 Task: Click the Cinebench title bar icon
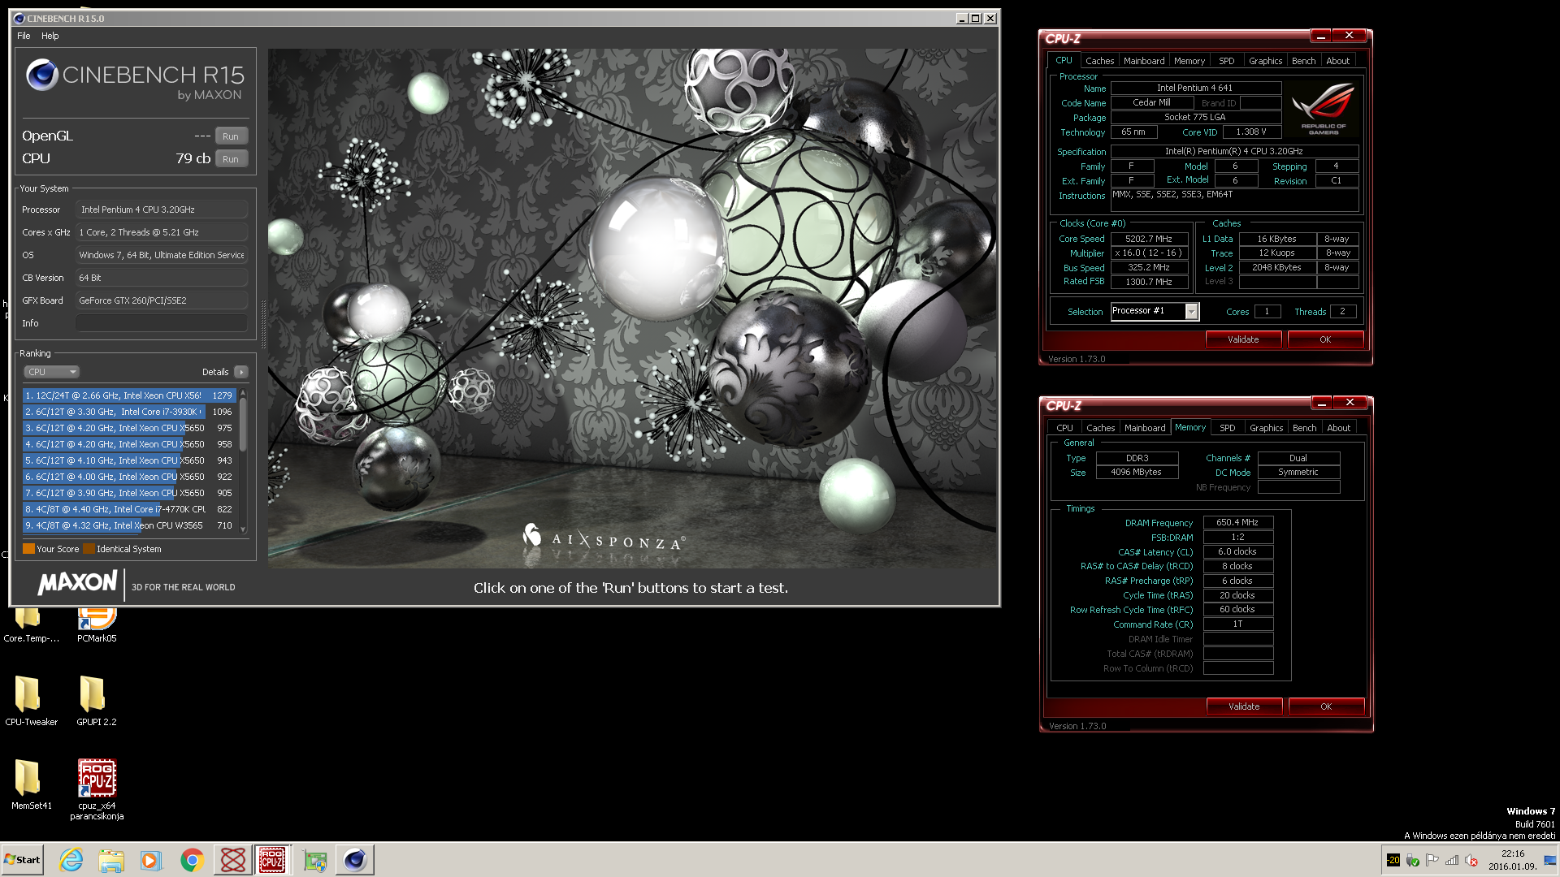coord(19,18)
